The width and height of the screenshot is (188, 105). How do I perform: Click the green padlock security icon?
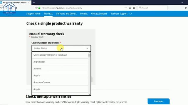[39, 8]
